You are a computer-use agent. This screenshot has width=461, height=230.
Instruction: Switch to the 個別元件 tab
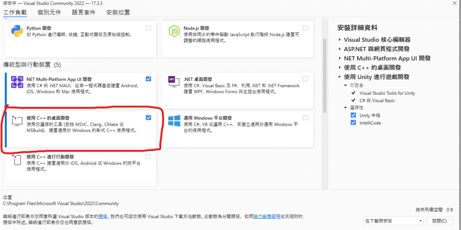point(50,13)
